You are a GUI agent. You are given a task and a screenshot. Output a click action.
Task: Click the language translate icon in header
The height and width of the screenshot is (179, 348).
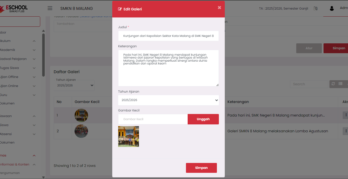(x=315, y=8)
